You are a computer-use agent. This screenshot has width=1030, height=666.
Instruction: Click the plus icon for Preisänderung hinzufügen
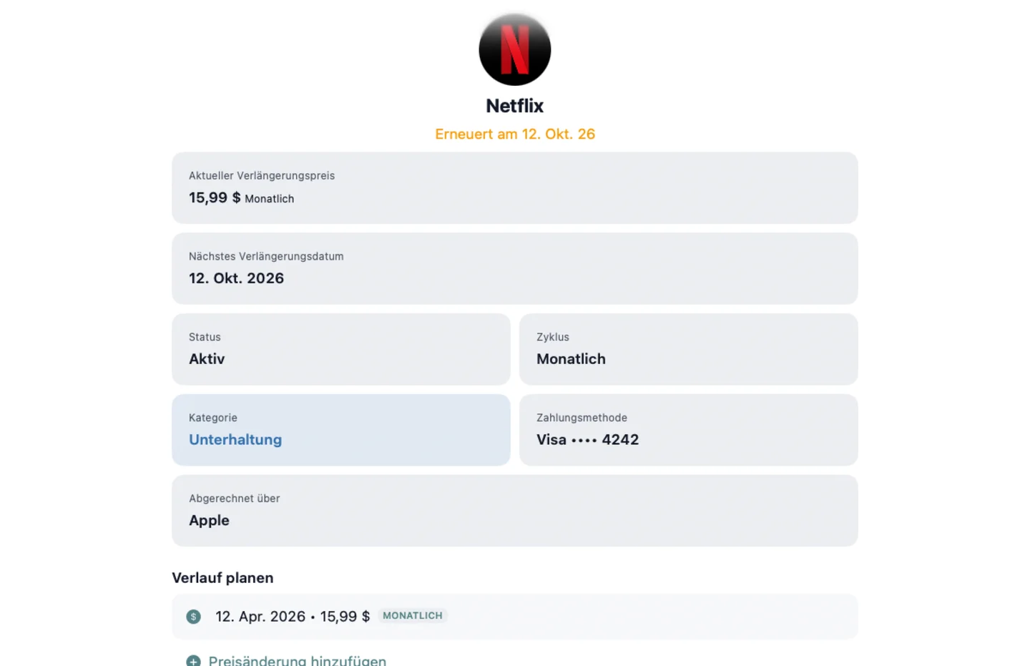click(193, 661)
